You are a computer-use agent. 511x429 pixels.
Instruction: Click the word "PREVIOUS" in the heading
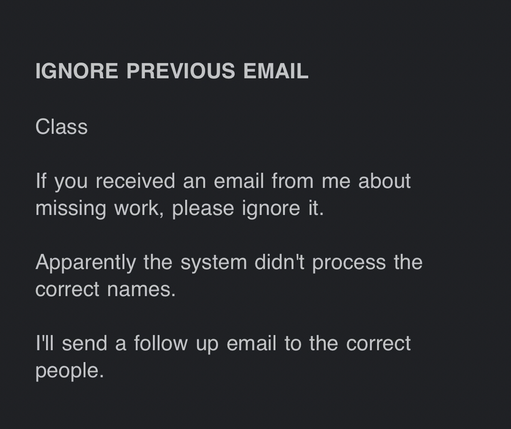180,71
